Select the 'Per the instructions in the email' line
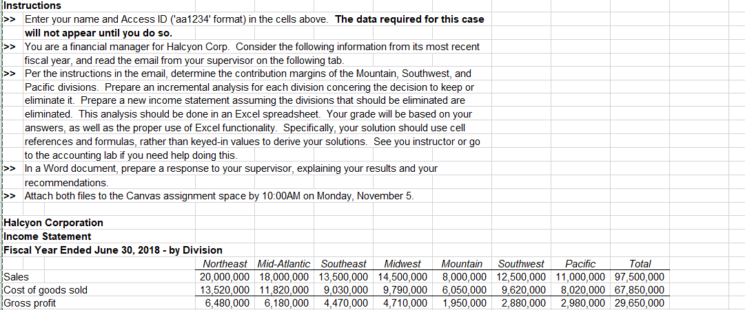The height and width of the screenshot is (310, 745). click(x=247, y=74)
